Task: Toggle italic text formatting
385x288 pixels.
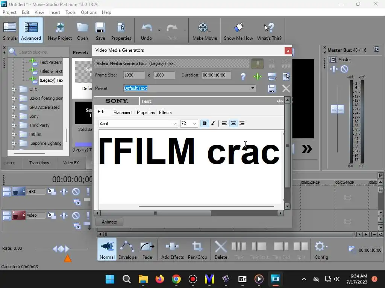Action: 213,123
